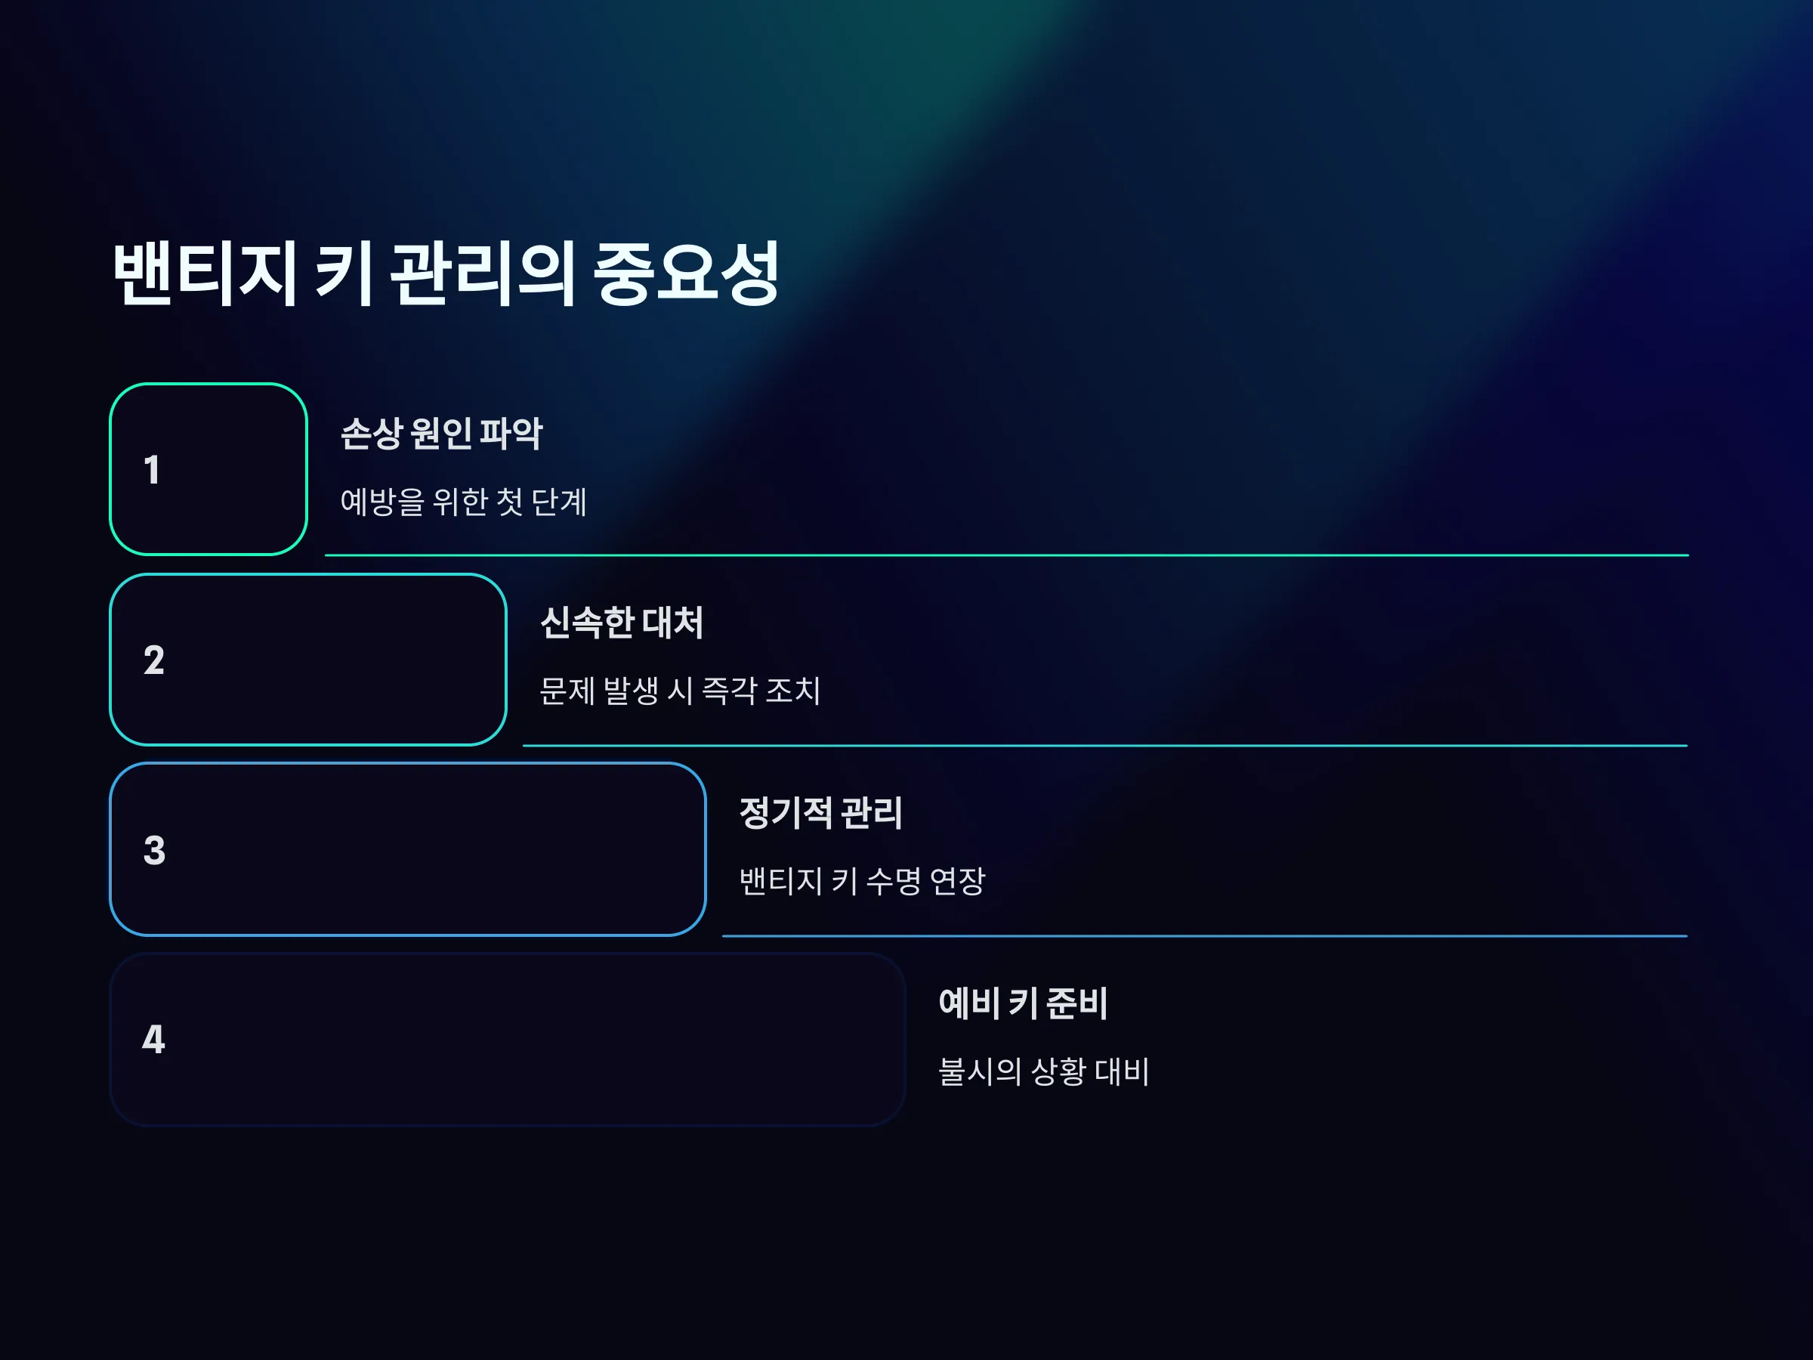1813x1360 pixels.
Task: Click the blue divider line under 밴티지 키 수명 연장
Action: point(1205,935)
